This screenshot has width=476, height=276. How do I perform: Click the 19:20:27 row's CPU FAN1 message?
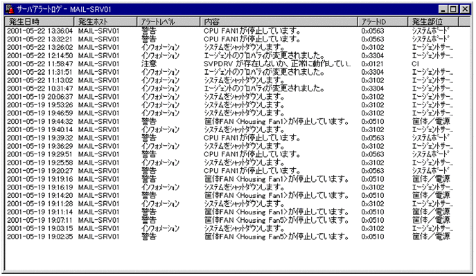(x=252, y=171)
